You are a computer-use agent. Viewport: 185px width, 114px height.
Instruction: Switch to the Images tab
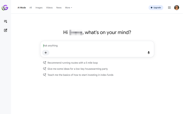click(x=39, y=7)
